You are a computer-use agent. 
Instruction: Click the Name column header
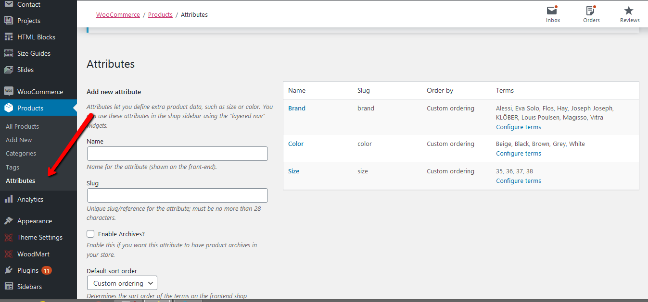pos(297,90)
